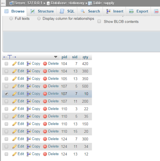
Task: Click Copy icon for row qty 200
Action: click(29, 101)
